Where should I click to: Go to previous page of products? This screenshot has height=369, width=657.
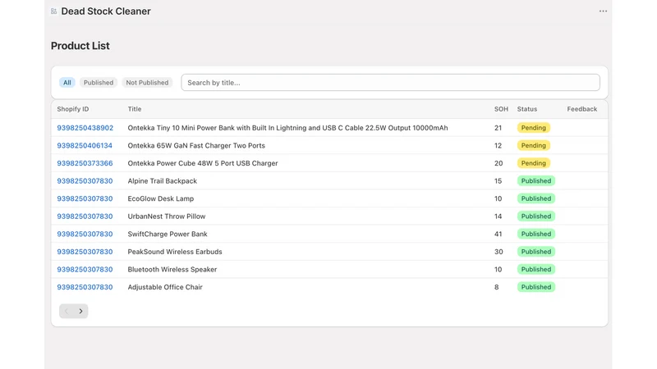point(67,311)
